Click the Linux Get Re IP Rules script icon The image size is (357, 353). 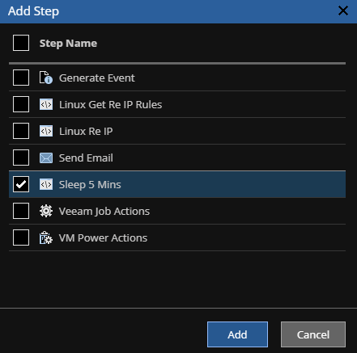tap(46, 104)
